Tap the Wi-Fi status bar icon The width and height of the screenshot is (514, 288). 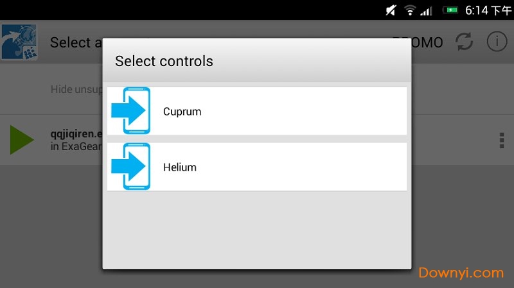409,10
